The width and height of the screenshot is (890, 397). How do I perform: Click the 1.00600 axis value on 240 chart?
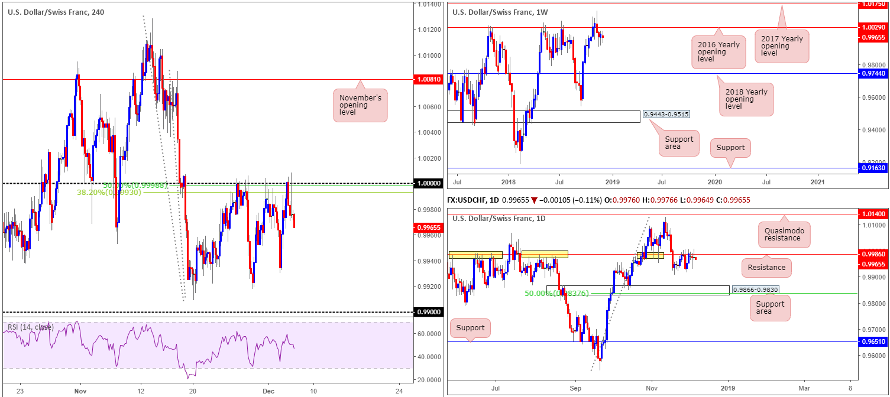click(429, 107)
